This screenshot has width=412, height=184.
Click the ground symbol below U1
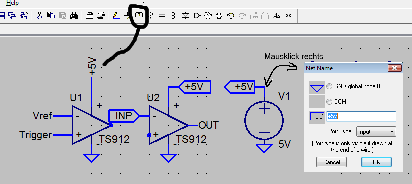[x=91, y=158]
